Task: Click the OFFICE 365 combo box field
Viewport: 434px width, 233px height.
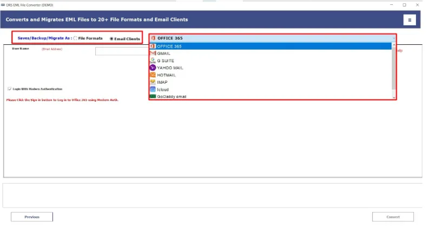Action: point(272,38)
